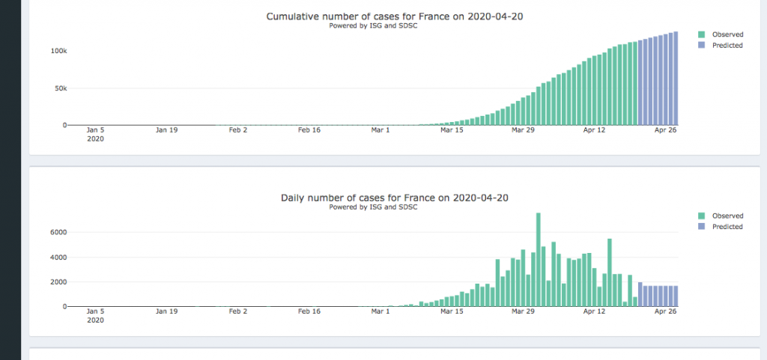The height and width of the screenshot is (360, 767).
Task: Click 'Powered by ISG and SDSC' under Daily title
Action: pos(372,207)
